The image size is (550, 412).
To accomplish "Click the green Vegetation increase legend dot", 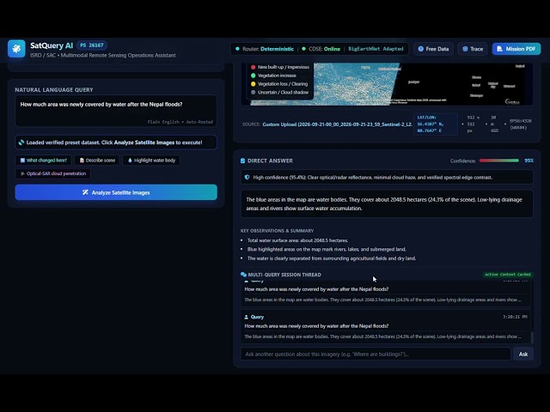I will pos(253,76).
